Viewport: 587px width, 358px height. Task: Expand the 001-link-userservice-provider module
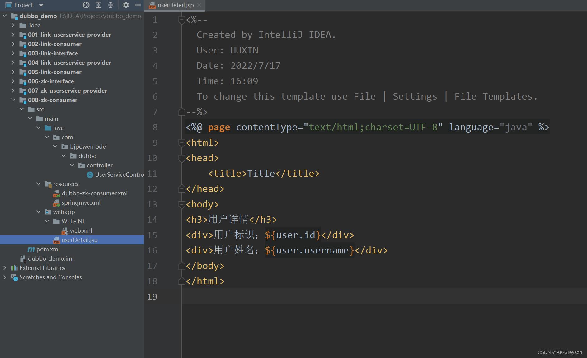13,35
